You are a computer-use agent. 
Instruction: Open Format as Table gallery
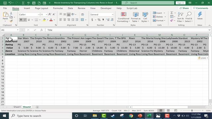coord(135,17)
